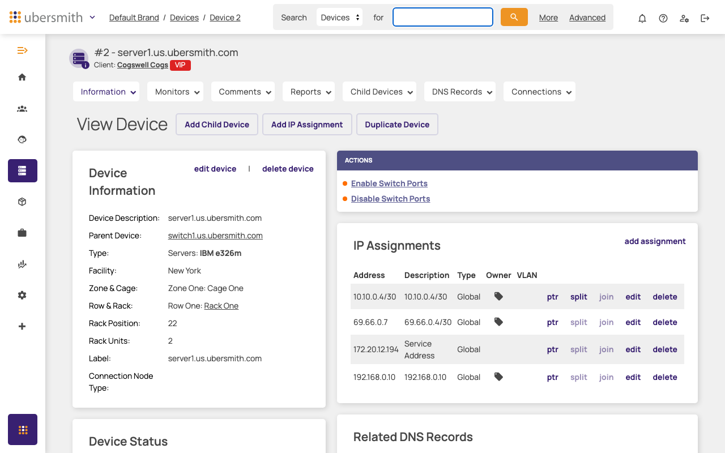Image resolution: width=725 pixels, height=453 pixels.
Task: Click Disable Switch Ports action
Action: tap(390, 199)
